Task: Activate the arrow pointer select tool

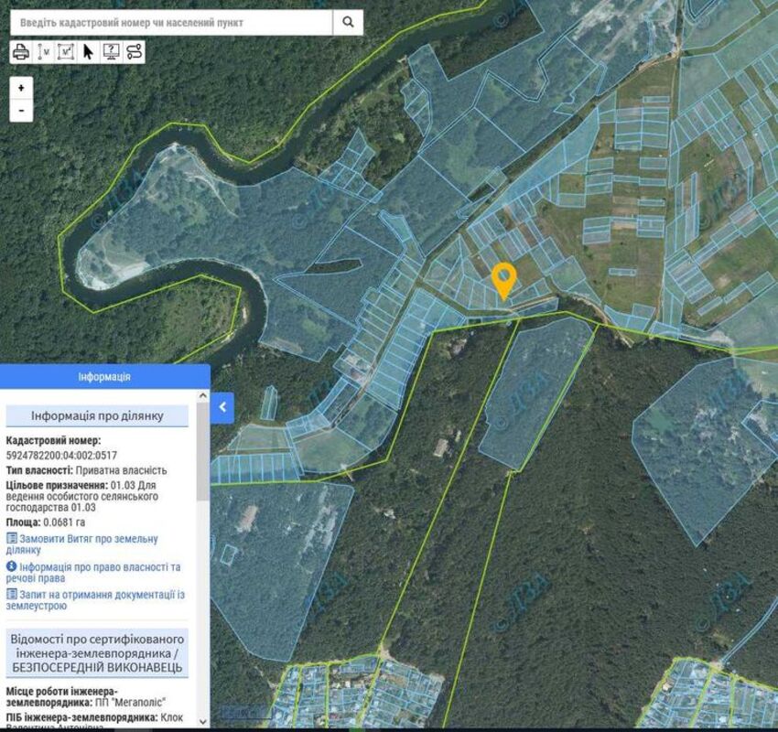Action: [x=89, y=51]
